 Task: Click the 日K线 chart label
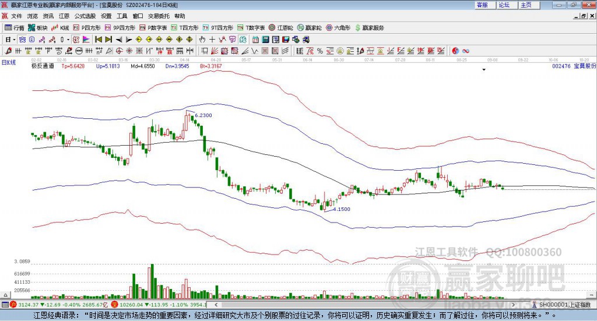[x=9, y=62]
